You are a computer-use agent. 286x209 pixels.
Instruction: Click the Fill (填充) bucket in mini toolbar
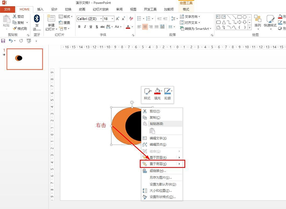coord(157,91)
